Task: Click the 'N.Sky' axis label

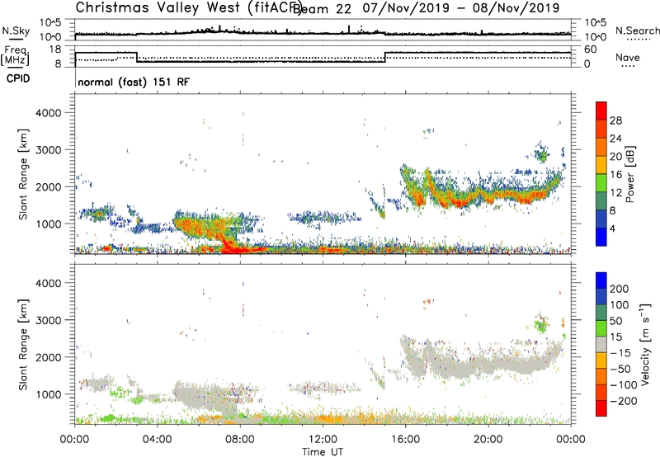Action: (x=16, y=31)
